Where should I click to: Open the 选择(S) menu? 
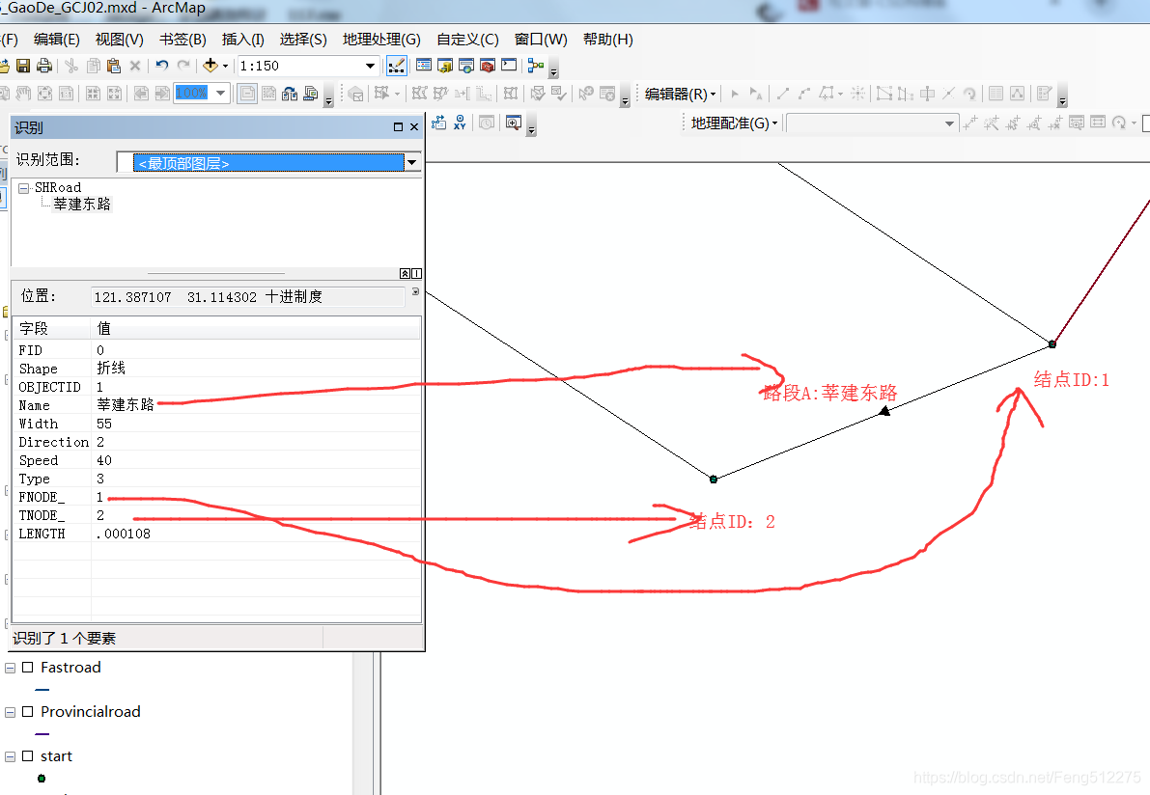coord(304,40)
